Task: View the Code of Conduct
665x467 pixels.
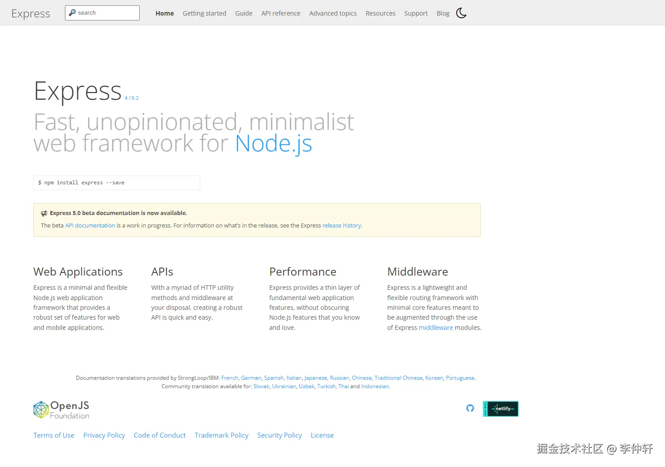Action: [x=159, y=435]
